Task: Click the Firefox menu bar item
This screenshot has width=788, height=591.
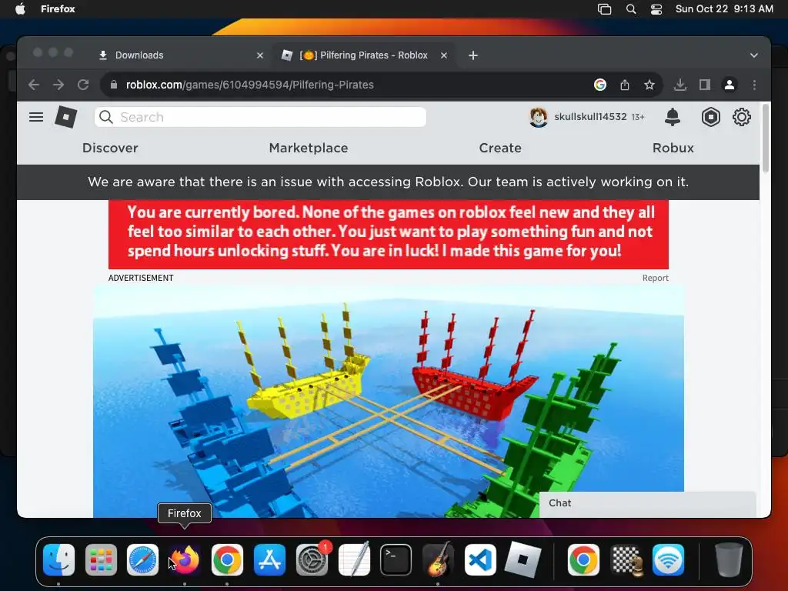Action: (58, 9)
